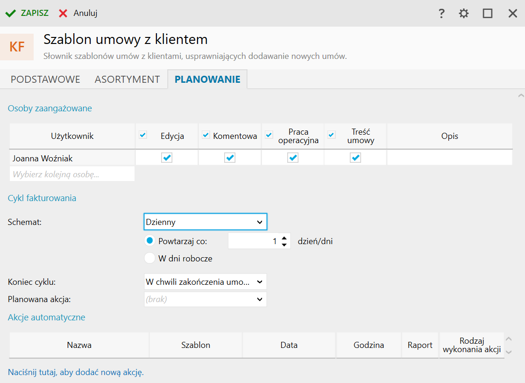Image resolution: width=525 pixels, height=383 pixels.
Task: Open help with the question mark icon
Action: coord(441,14)
